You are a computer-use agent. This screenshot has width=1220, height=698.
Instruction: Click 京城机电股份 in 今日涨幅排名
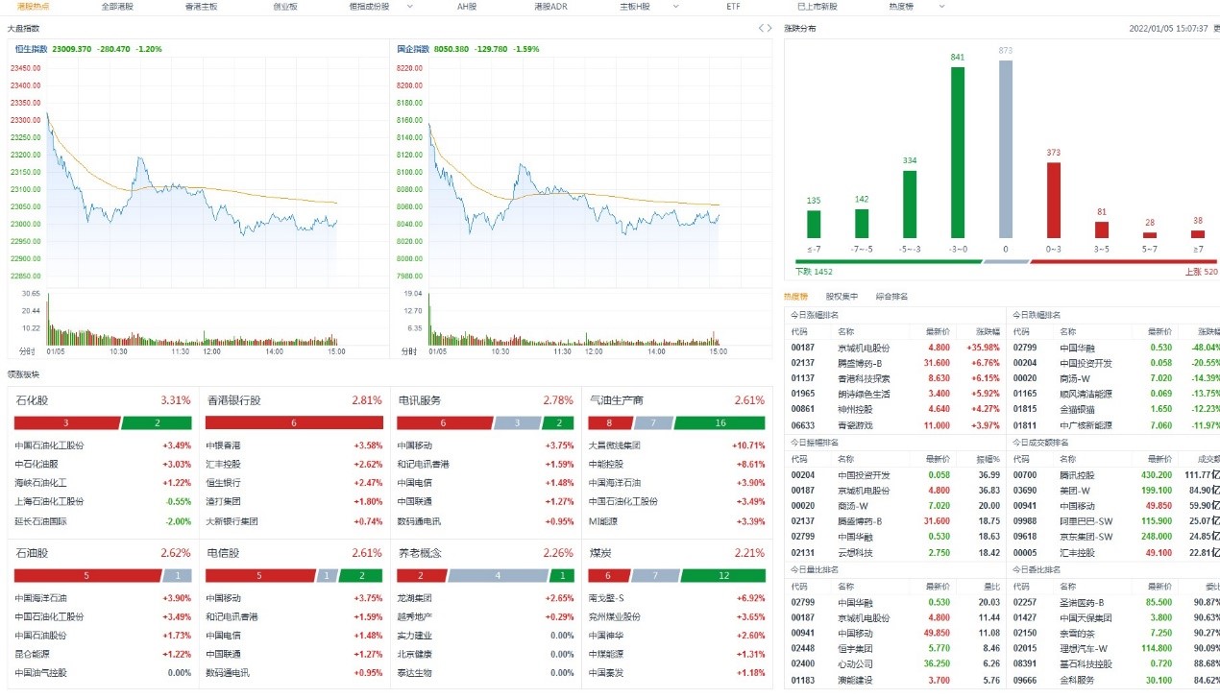(x=864, y=348)
